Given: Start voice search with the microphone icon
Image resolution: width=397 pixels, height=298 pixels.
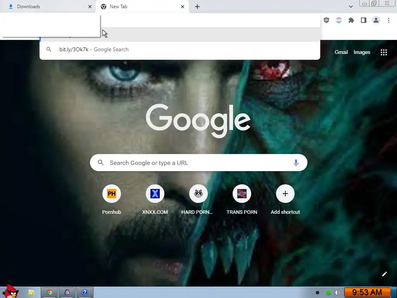Looking at the screenshot, I should coord(296,163).
